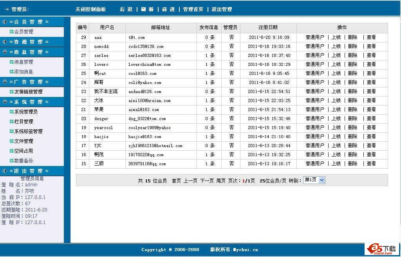Open 数据备份 sidebar link
Viewport: 401px width, 257px height.
pos(23,160)
